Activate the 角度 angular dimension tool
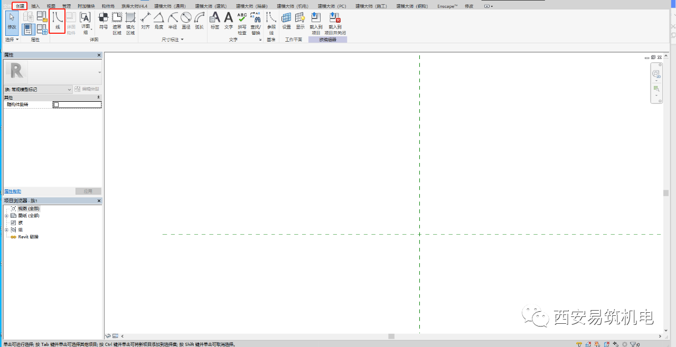Viewport: 676px width, 347px height. [159, 21]
